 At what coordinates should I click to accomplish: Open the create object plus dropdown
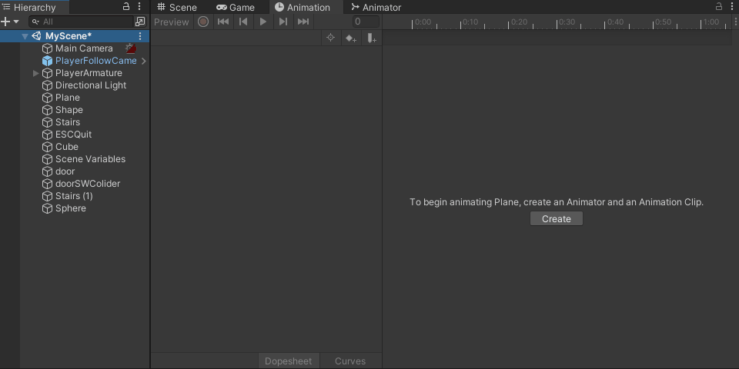click(x=9, y=22)
